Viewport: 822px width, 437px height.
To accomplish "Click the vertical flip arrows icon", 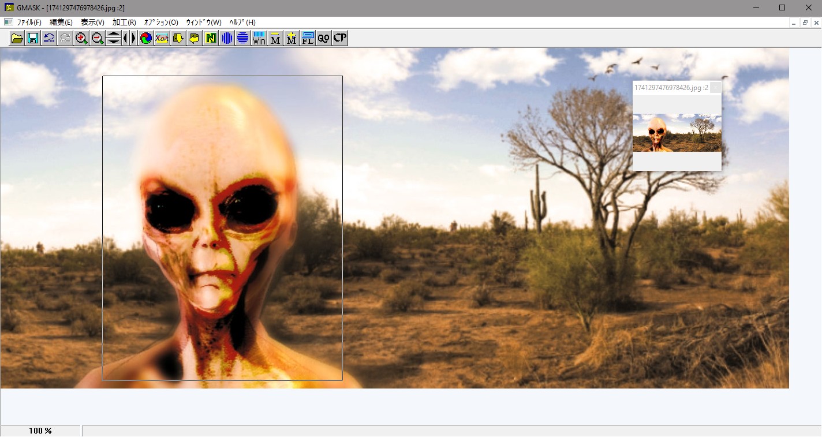I will (113, 38).
